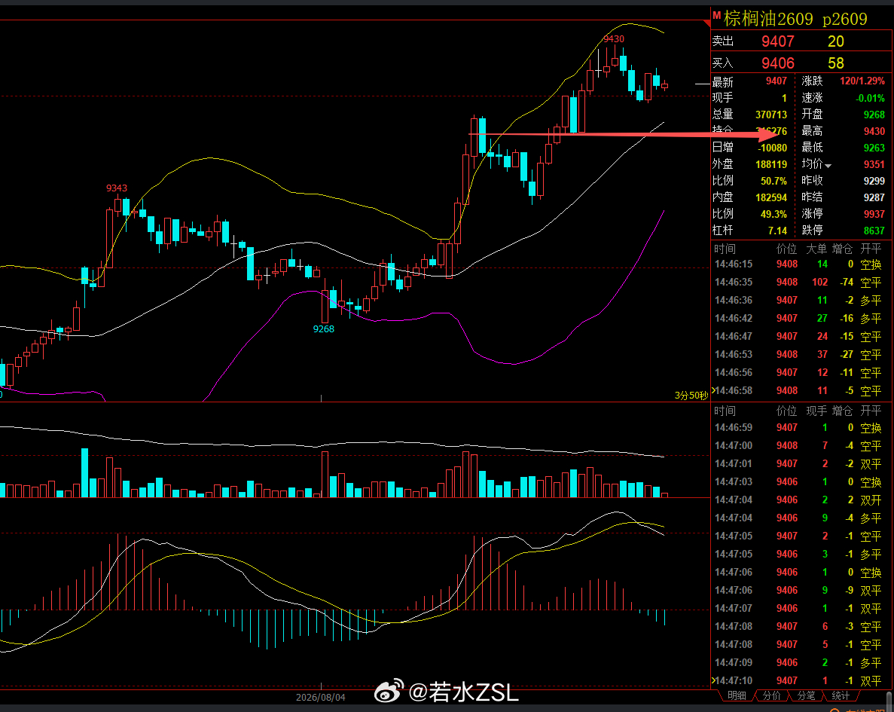Open the 统计 tab
Viewport: 894px width, 712px height.
coord(841,695)
